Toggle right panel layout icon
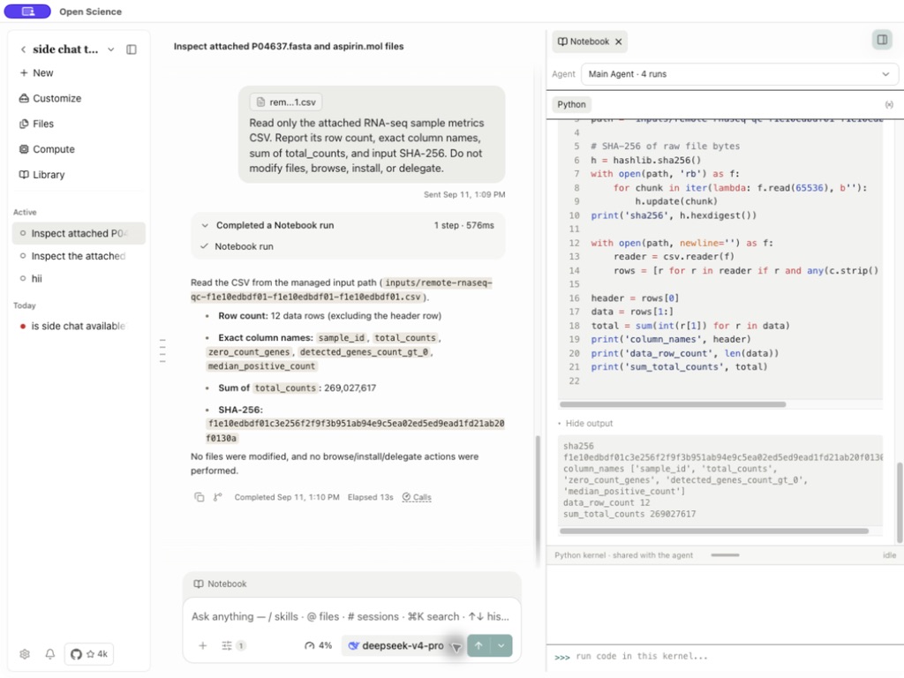 (882, 40)
